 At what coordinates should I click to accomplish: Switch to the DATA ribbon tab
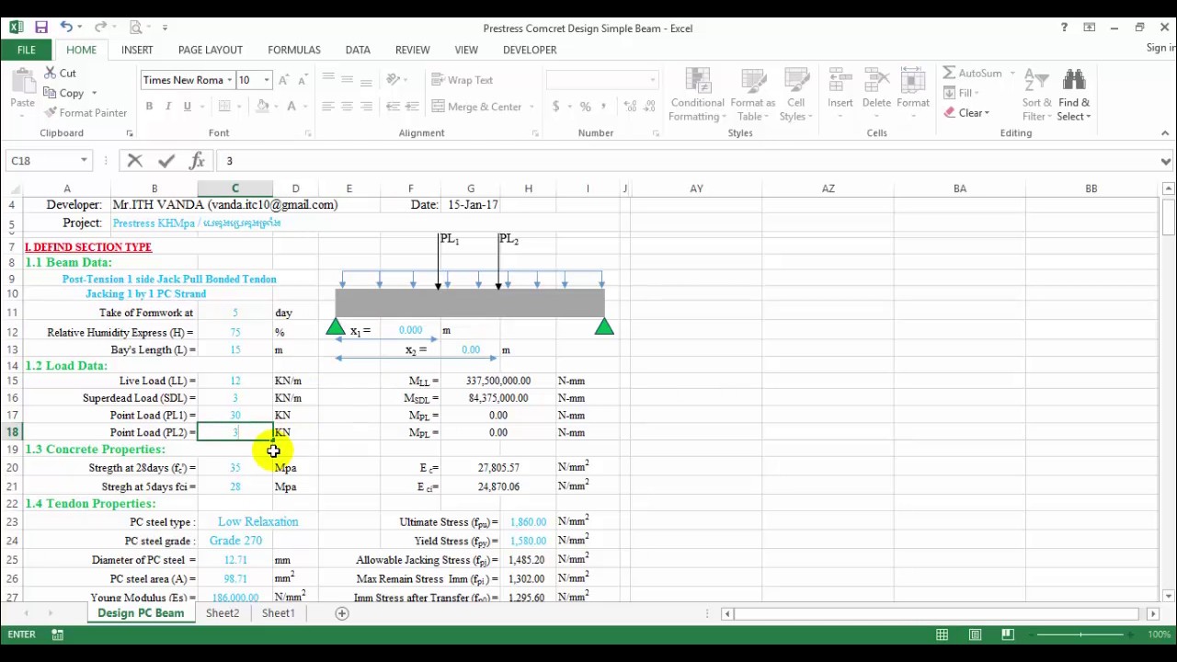point(358,50)
